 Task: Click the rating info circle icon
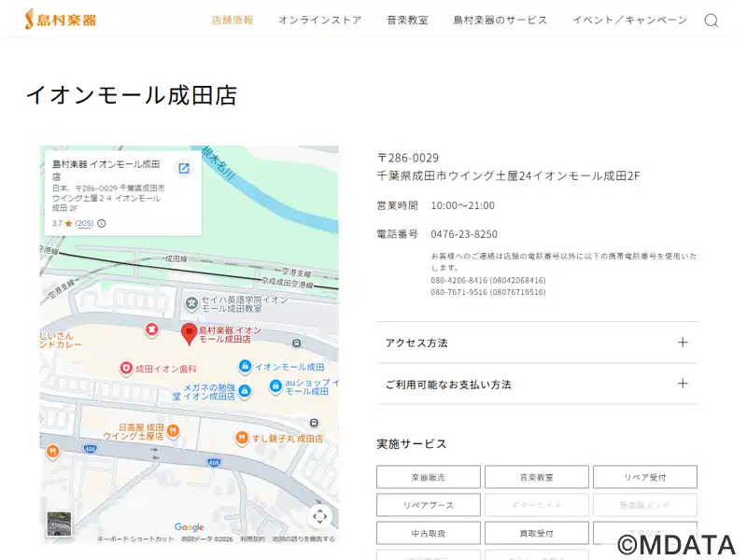tap(102, 223)
